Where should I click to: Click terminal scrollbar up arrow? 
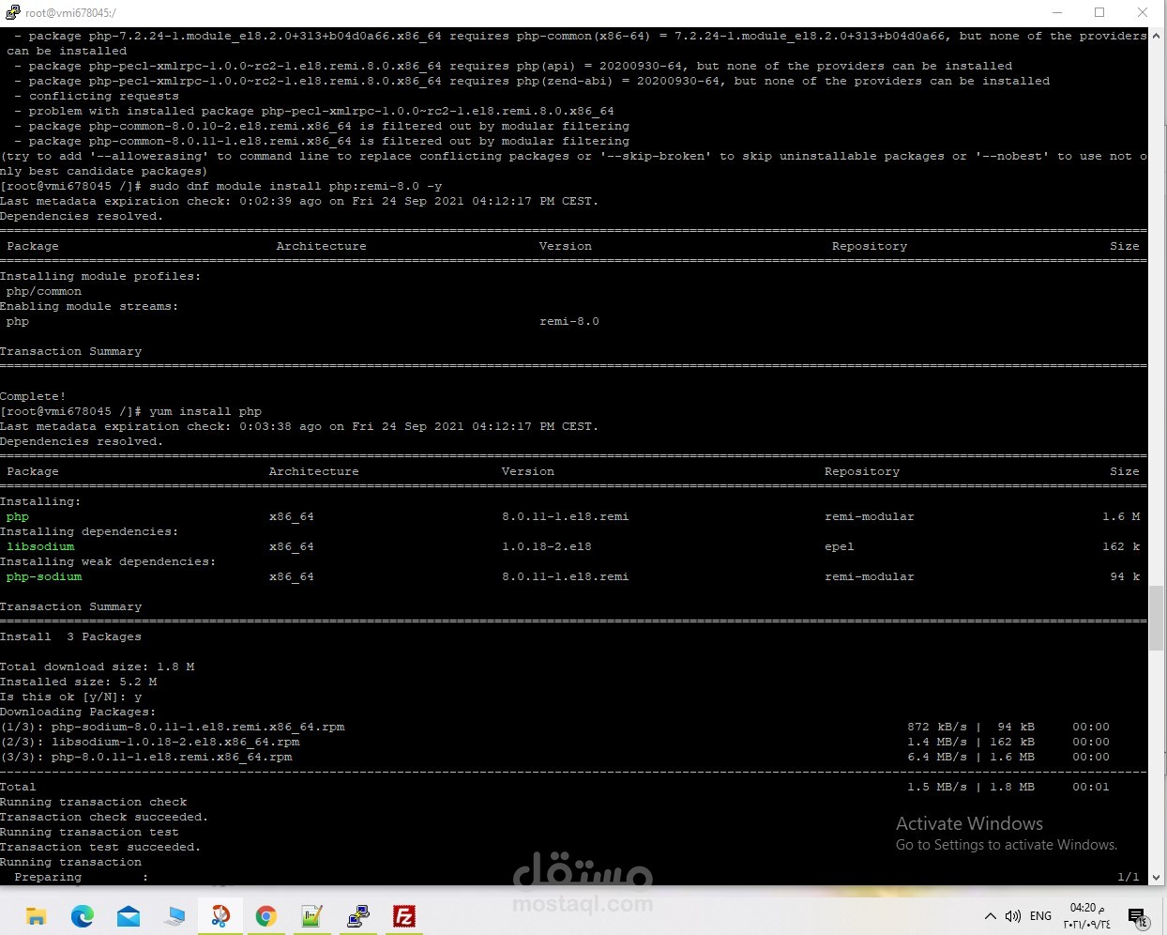1157,36
